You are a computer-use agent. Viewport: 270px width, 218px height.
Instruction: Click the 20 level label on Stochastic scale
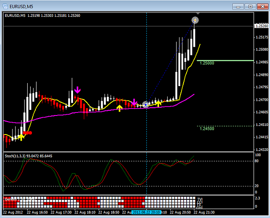(257, 186)
